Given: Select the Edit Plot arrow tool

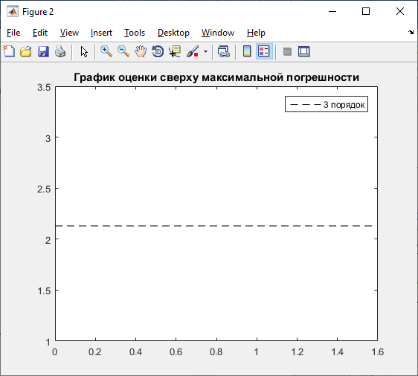Looking at the screenshot, I should pyautogui.click(x=84, y=51).
